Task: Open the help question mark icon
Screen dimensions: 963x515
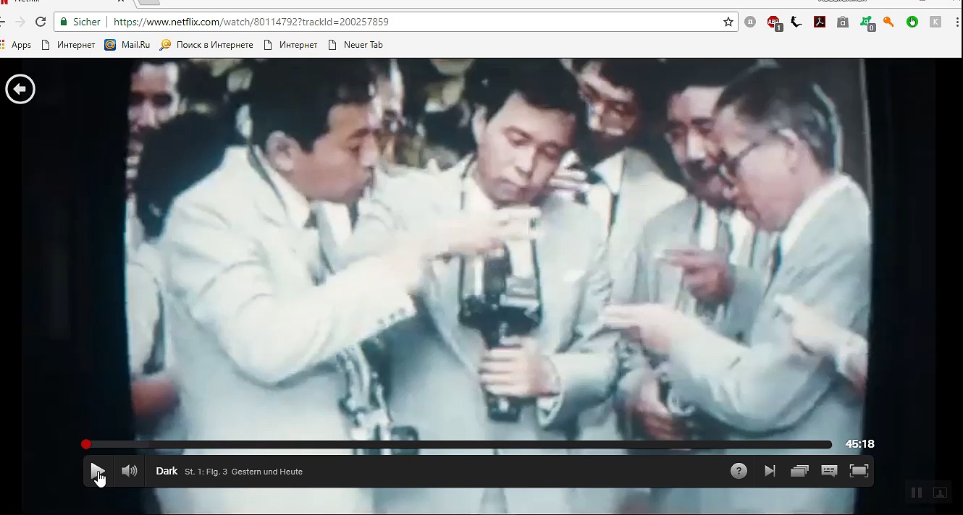Action: [x=739, y=472]
